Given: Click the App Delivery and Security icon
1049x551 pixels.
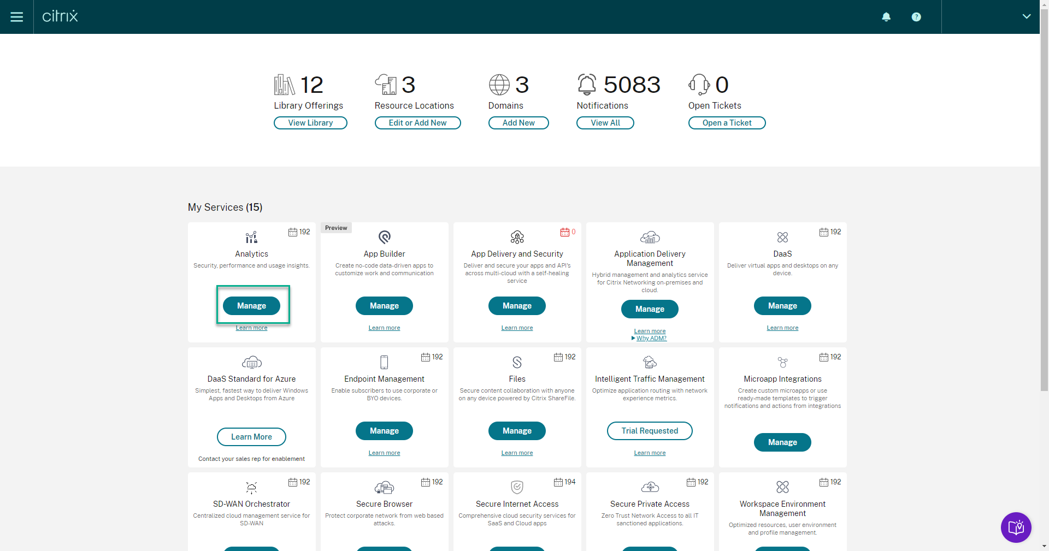Looking at the screenshot, I should [517, 237].
